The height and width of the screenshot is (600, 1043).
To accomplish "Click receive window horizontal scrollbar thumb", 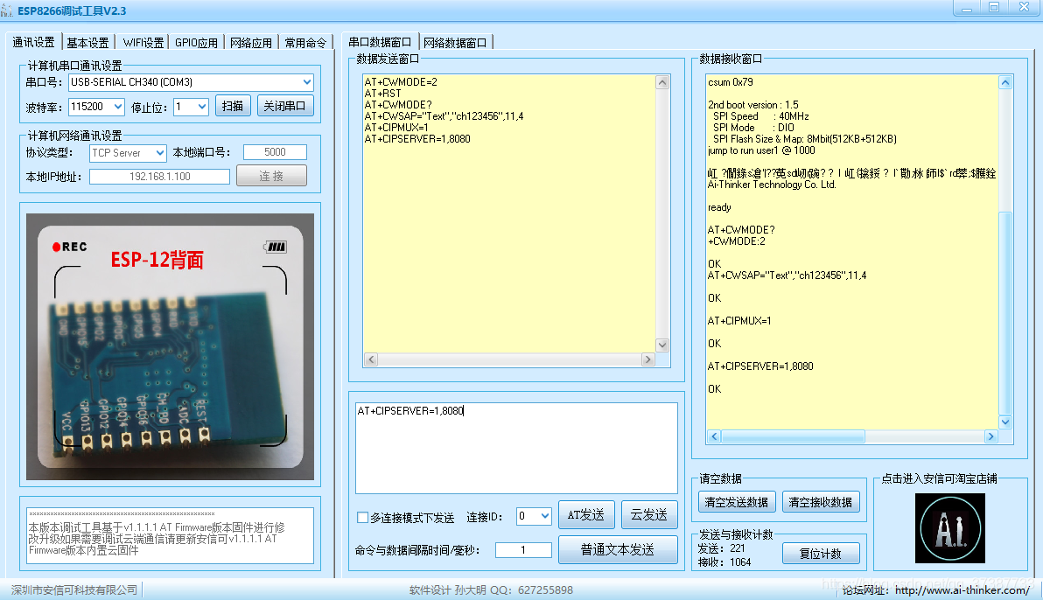I will [x=793, y=436].
